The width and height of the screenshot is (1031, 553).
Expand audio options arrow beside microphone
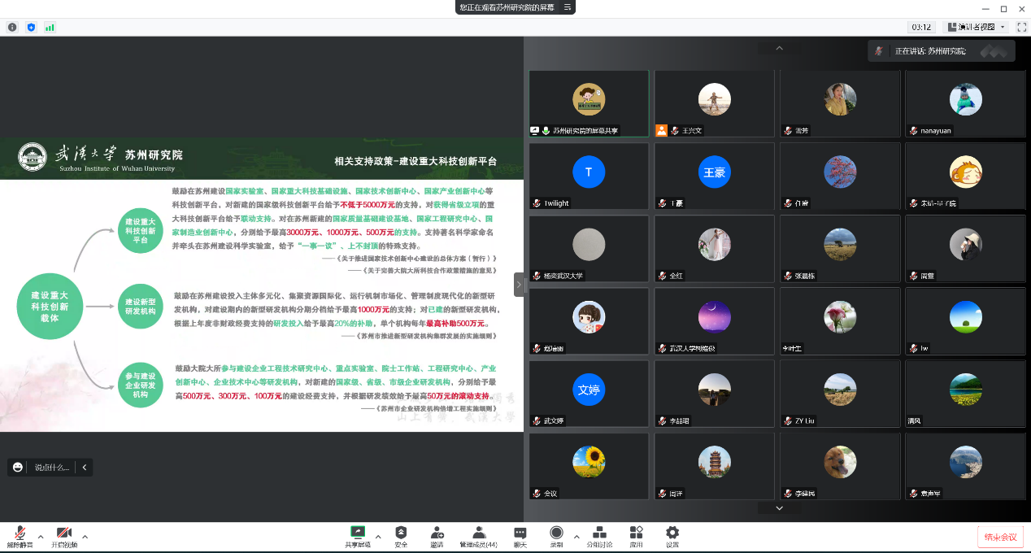pyautogui.click(x=41, y=537)
